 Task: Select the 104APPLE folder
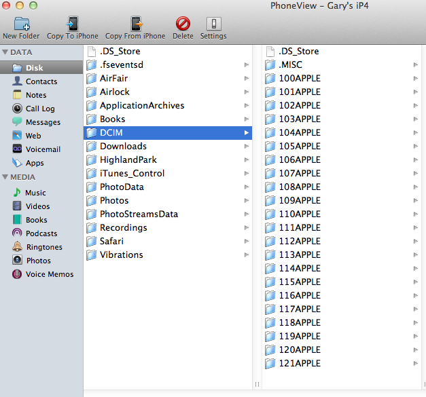(x=342, y=133)
